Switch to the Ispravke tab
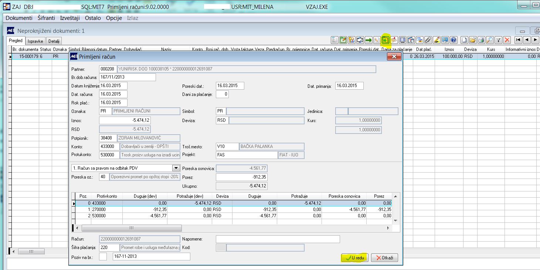 [x=36, y=41]
